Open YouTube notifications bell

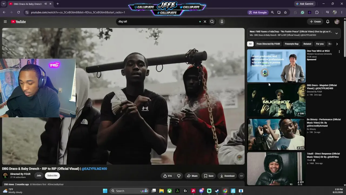tap(328, 22)
